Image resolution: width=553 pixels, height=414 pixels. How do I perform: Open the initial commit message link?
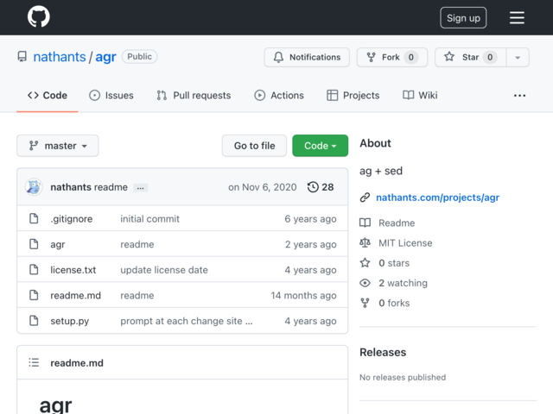pos(149,219)
